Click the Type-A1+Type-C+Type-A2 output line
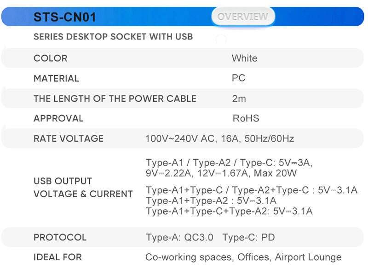Screen dimensions: 368x274 [229, 211]
